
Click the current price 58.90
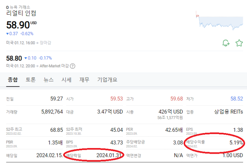[18, 25]
